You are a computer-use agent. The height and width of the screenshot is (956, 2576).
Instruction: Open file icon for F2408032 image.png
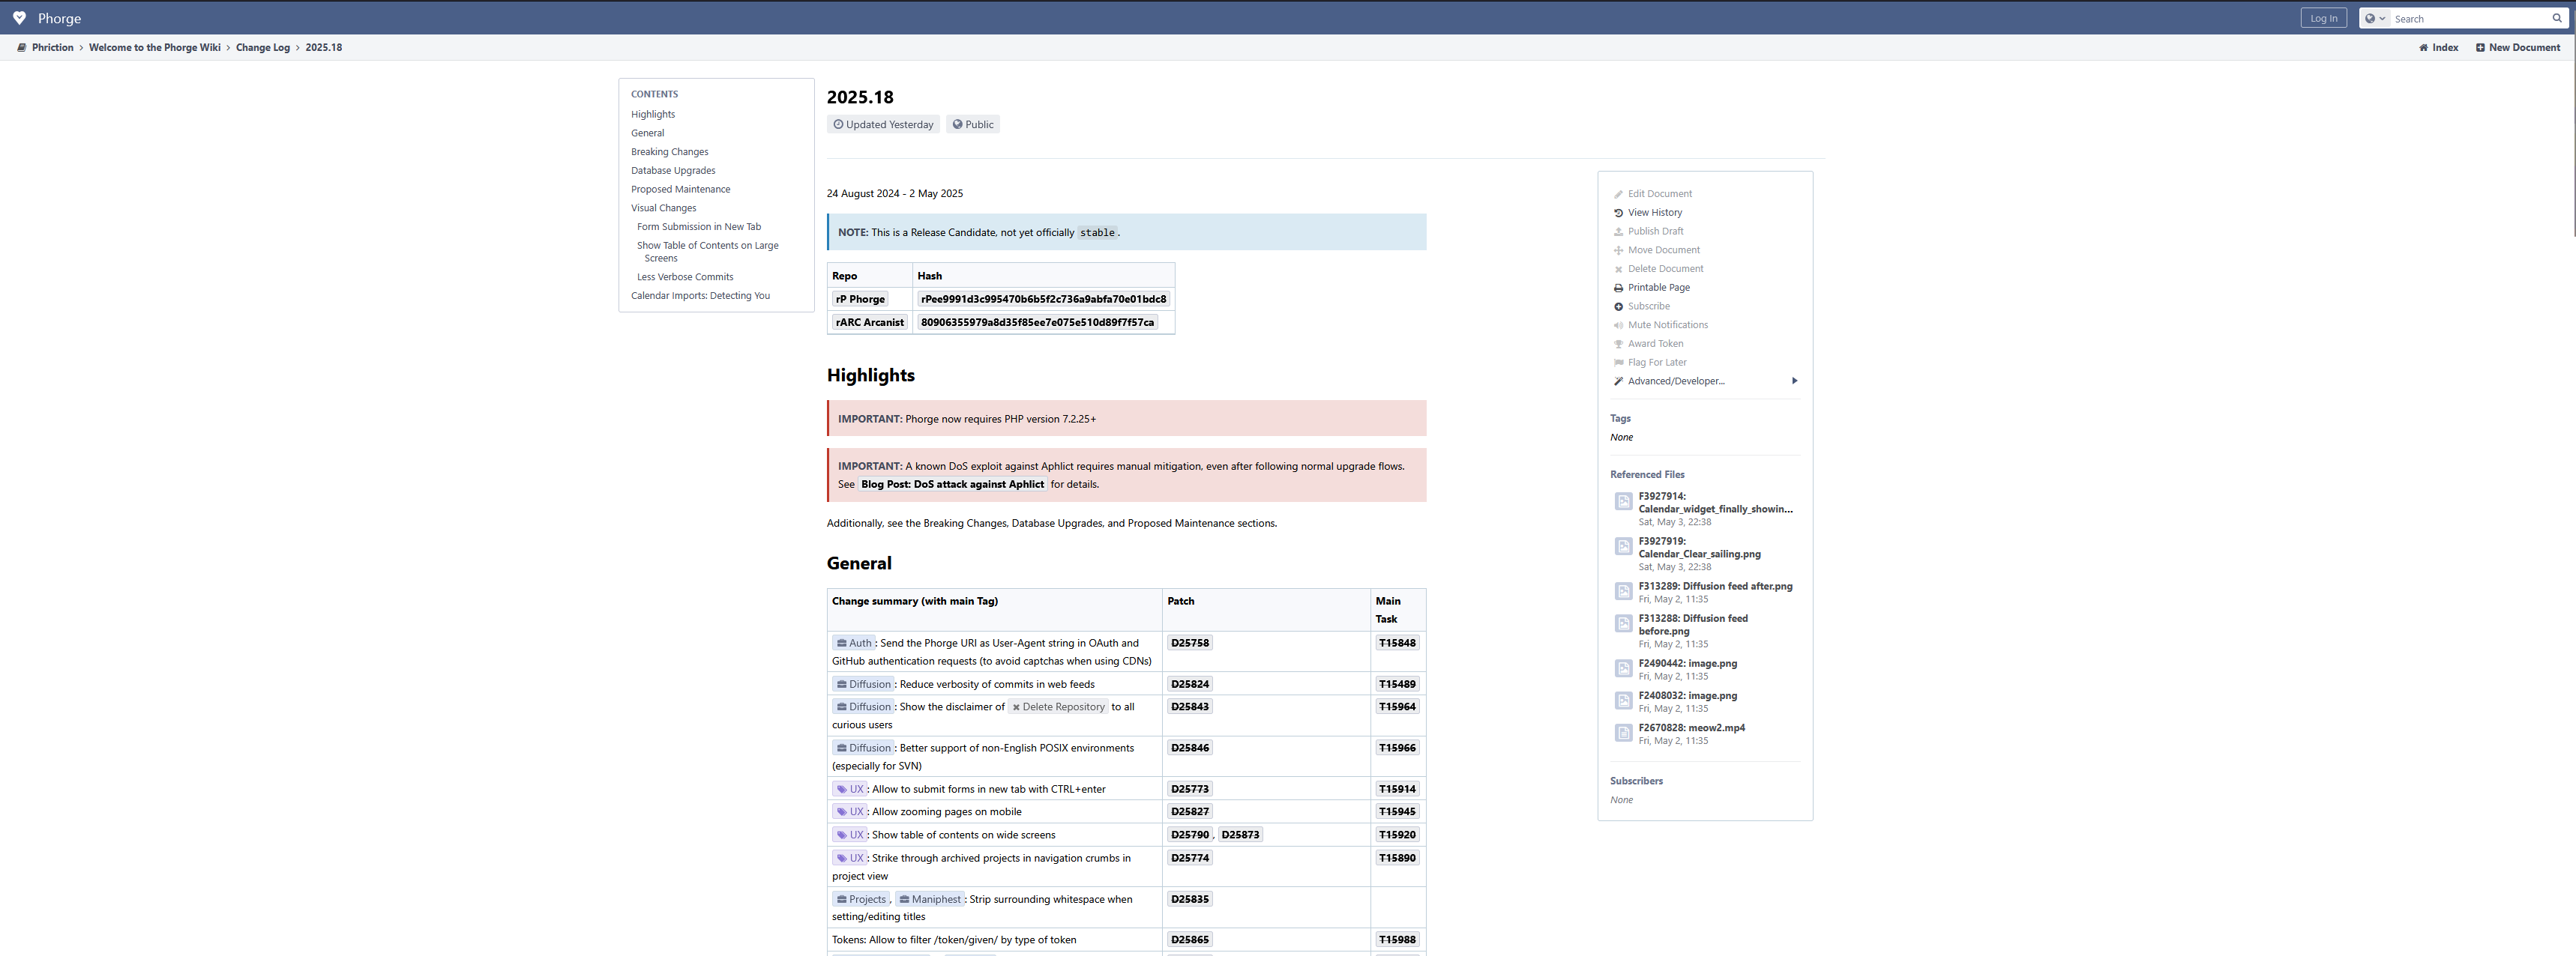coord(1623,701)
